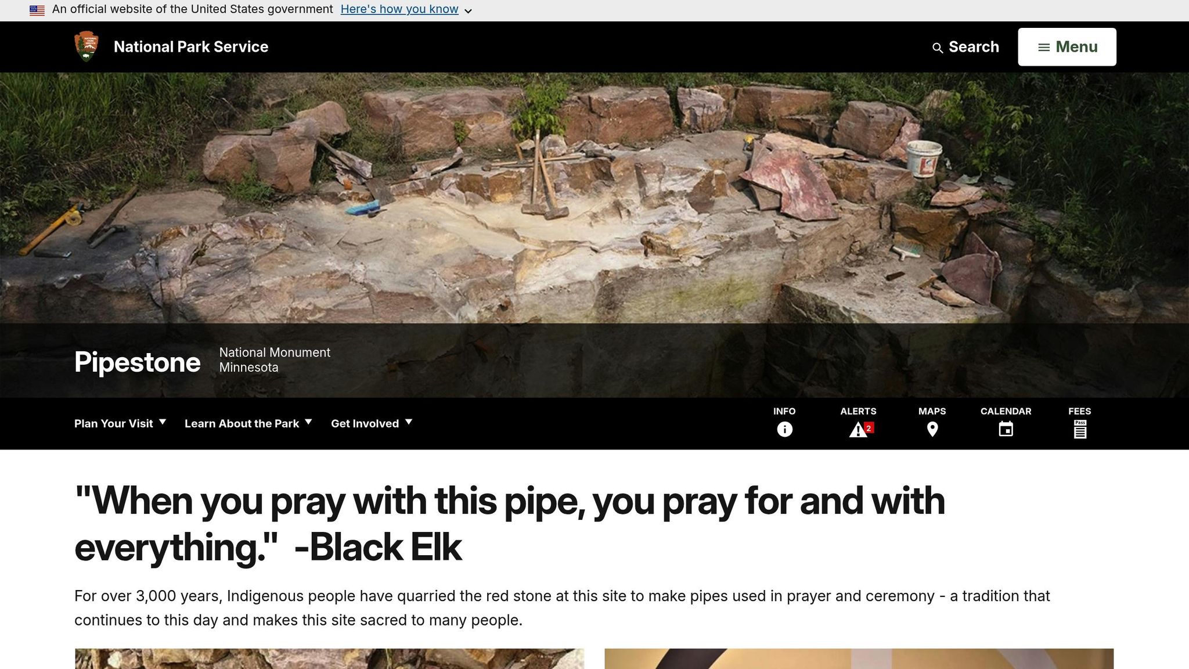Expand the Learn About the Park dropdown
Image resolution: width=1189 pixels, height=669 pixels.
pos(248,423)
